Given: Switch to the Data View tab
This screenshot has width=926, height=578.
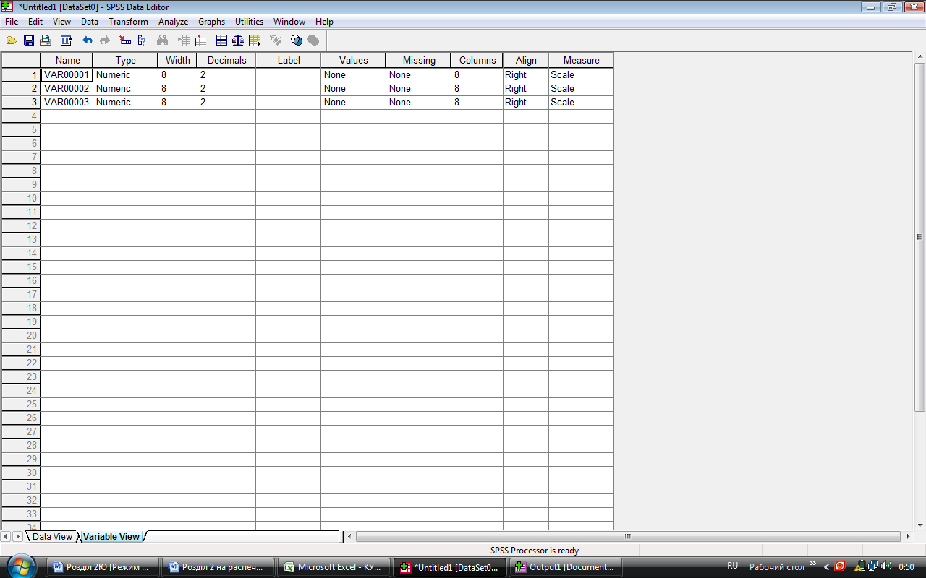Looking at the screenshot, I should (52, 537).
